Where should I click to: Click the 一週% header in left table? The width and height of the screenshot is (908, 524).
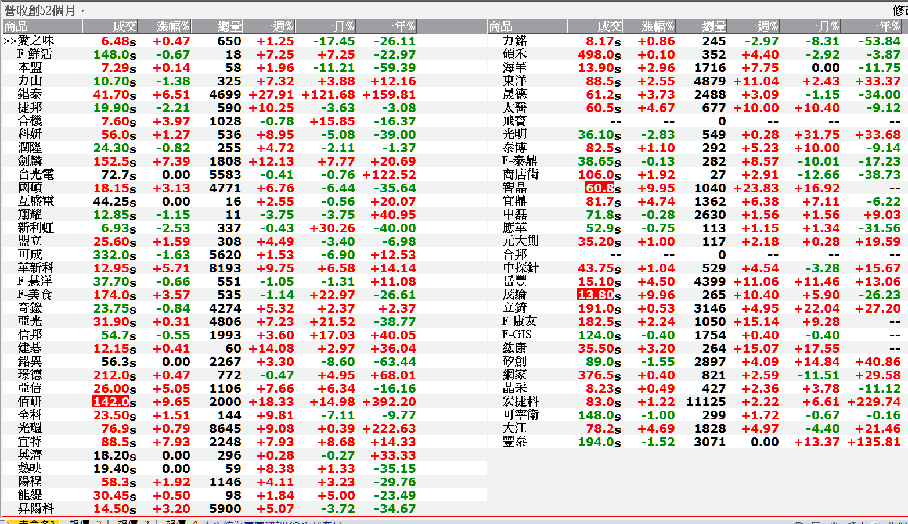point(276,26)
